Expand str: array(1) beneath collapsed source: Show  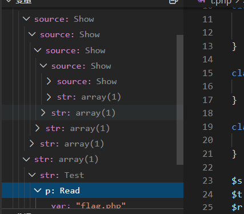[49, 97]
